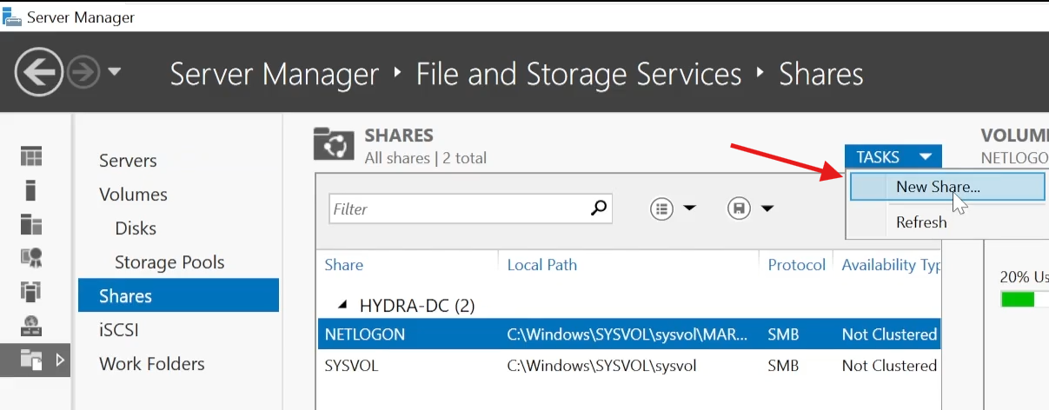
Task: Open the Dashboard icon in sidebar
Action: coord(31,156)
